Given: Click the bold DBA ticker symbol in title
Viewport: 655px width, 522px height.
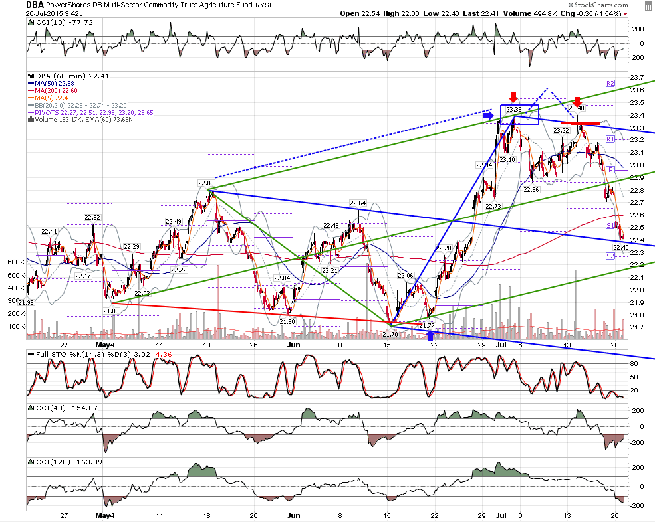Looking at the screenshot, I should 35,5.
